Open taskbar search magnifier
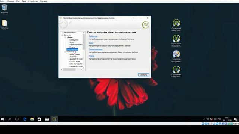 pos(10,119)
